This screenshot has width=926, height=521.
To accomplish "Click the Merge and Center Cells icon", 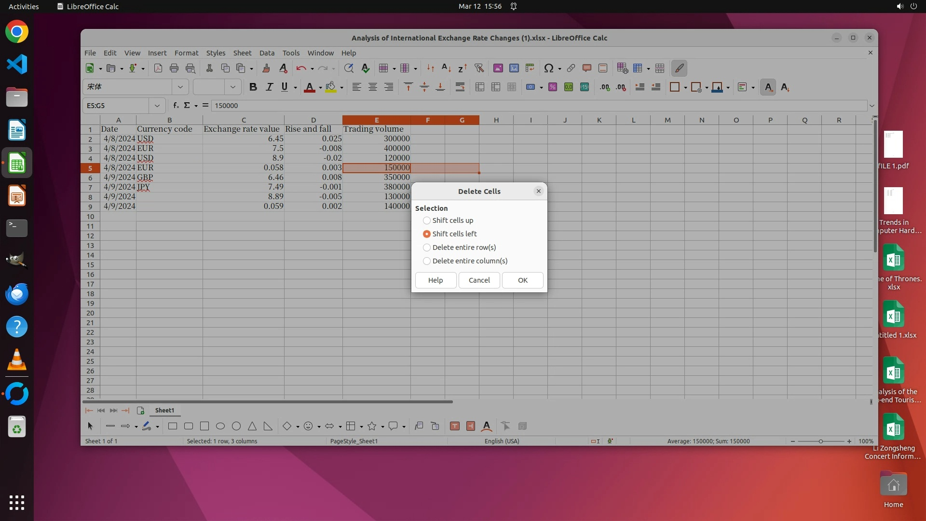I will [479, 87].
